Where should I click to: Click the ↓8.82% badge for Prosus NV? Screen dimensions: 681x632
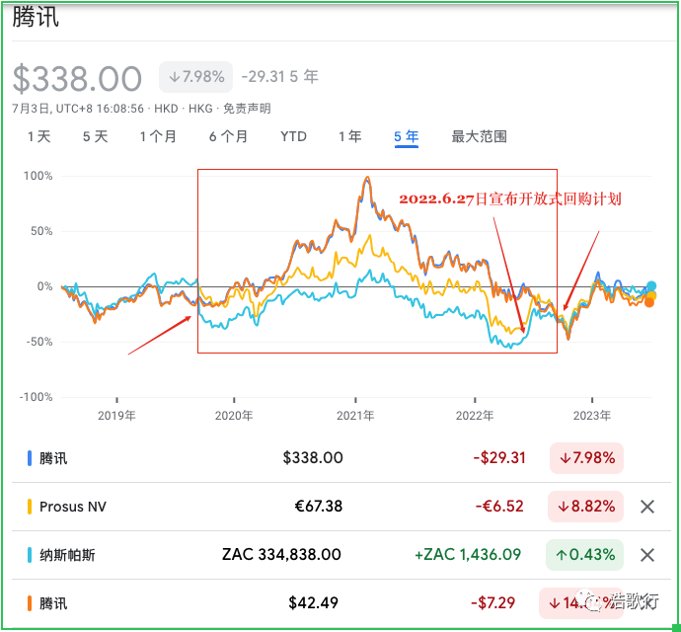click(x=586, y=507)
